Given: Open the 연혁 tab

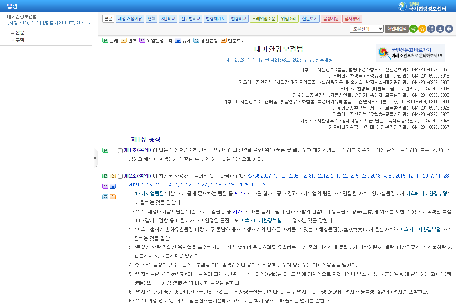Looking at the screenshot, I should [x=151, y=19].
